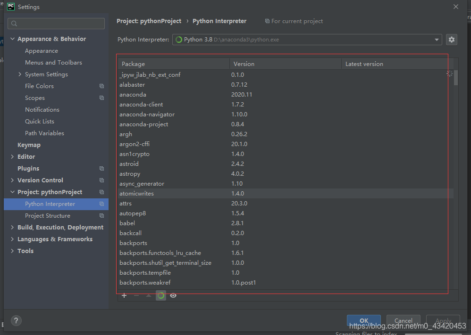Sort by the Package column header
The height and width of the screenshot is (335, 471).
[174, 64]
